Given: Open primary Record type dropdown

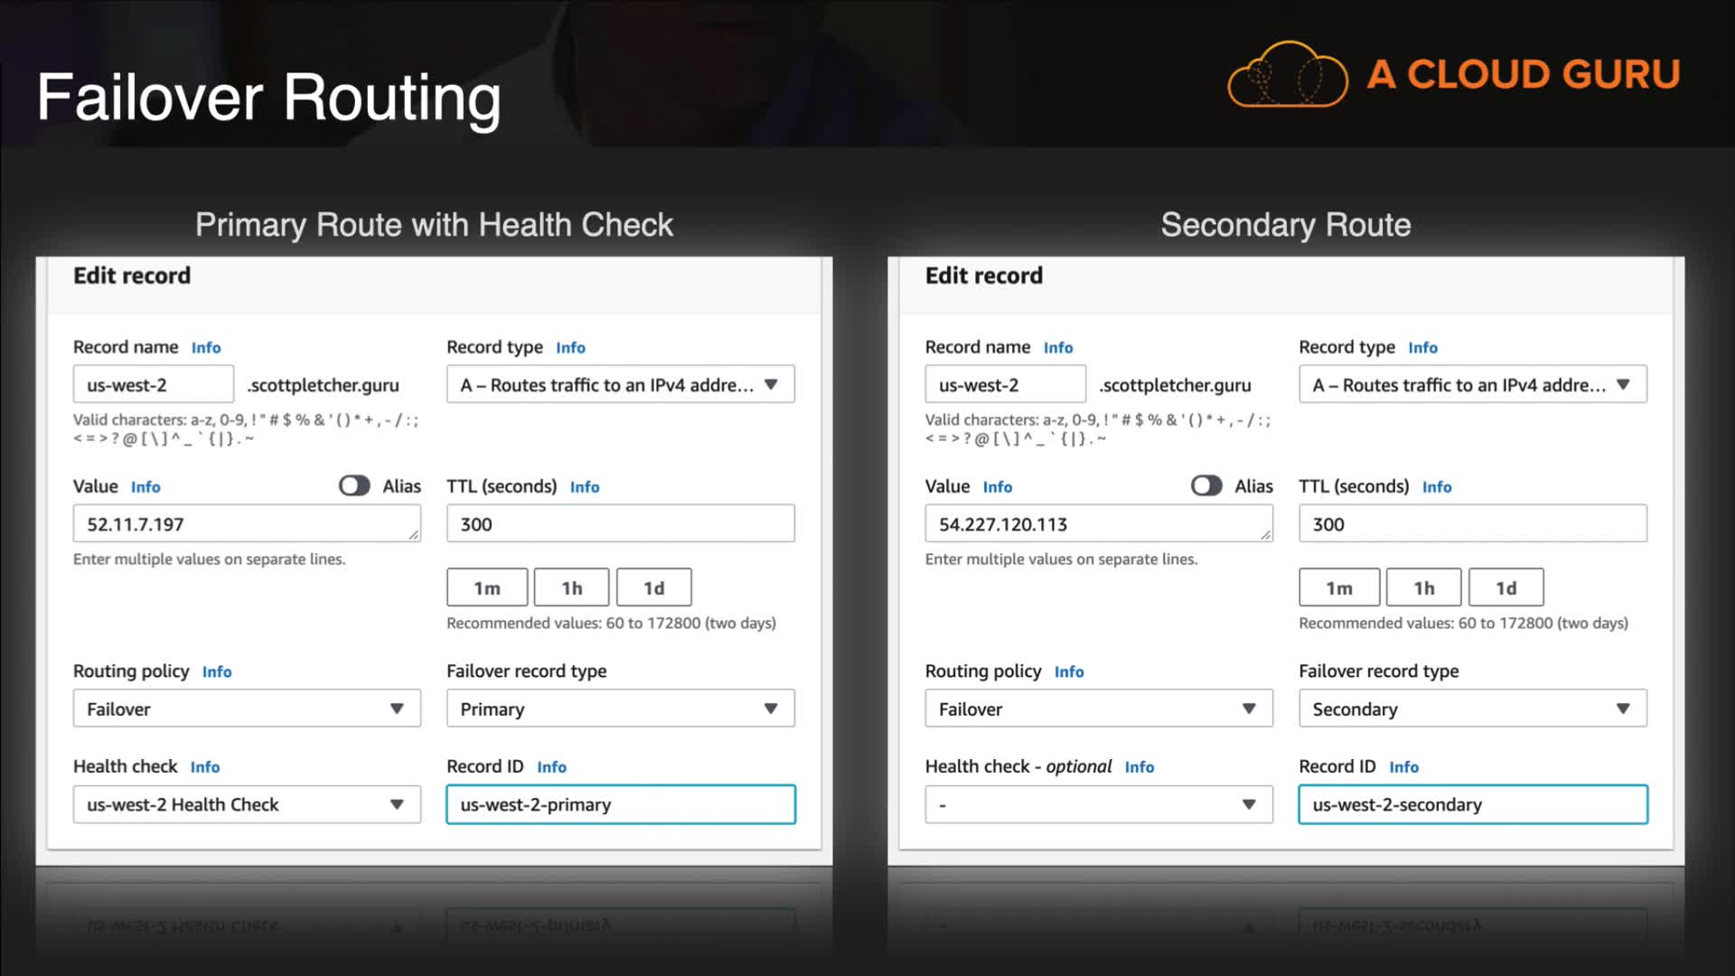Looking at the screenshot, I should pyautogui.click(x=620, y=384).
